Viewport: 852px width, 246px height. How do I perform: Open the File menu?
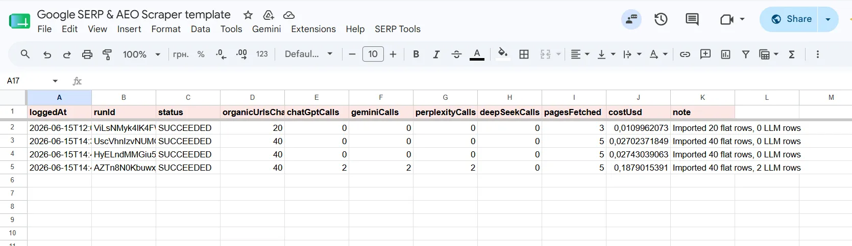[44, 29]
